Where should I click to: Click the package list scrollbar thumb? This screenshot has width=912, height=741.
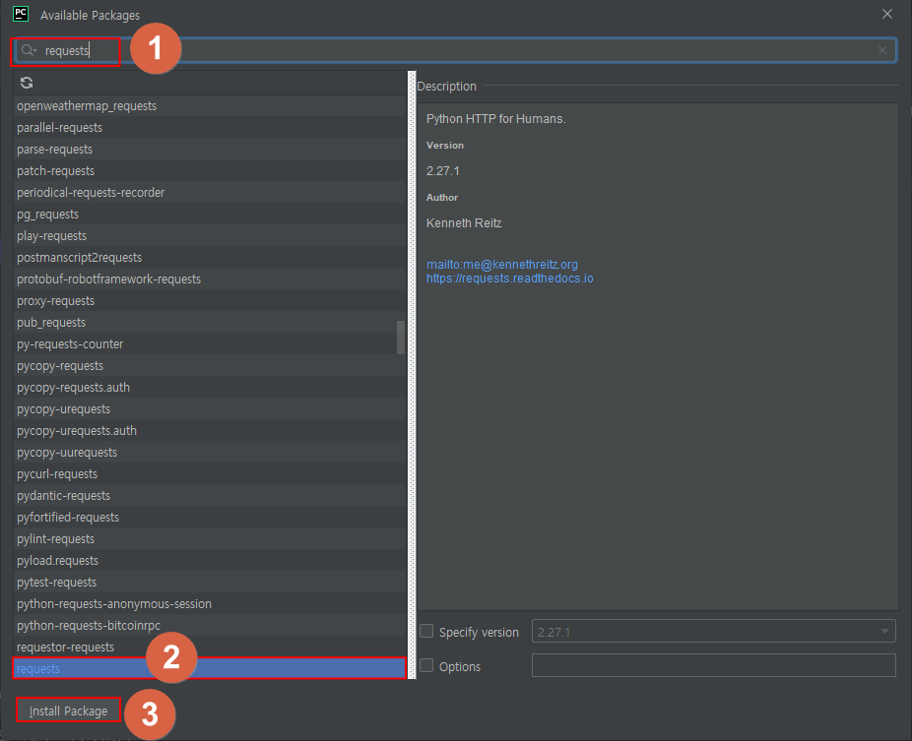(401, 338)
